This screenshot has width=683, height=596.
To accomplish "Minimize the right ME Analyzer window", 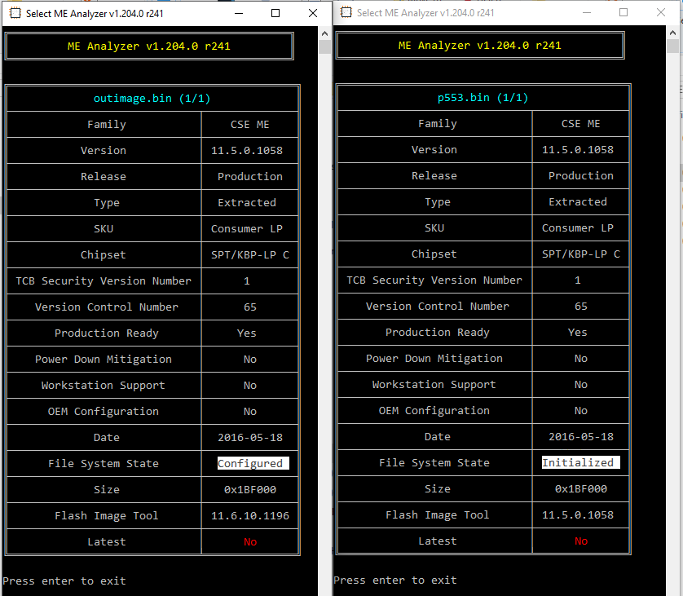I will point(587,12).
